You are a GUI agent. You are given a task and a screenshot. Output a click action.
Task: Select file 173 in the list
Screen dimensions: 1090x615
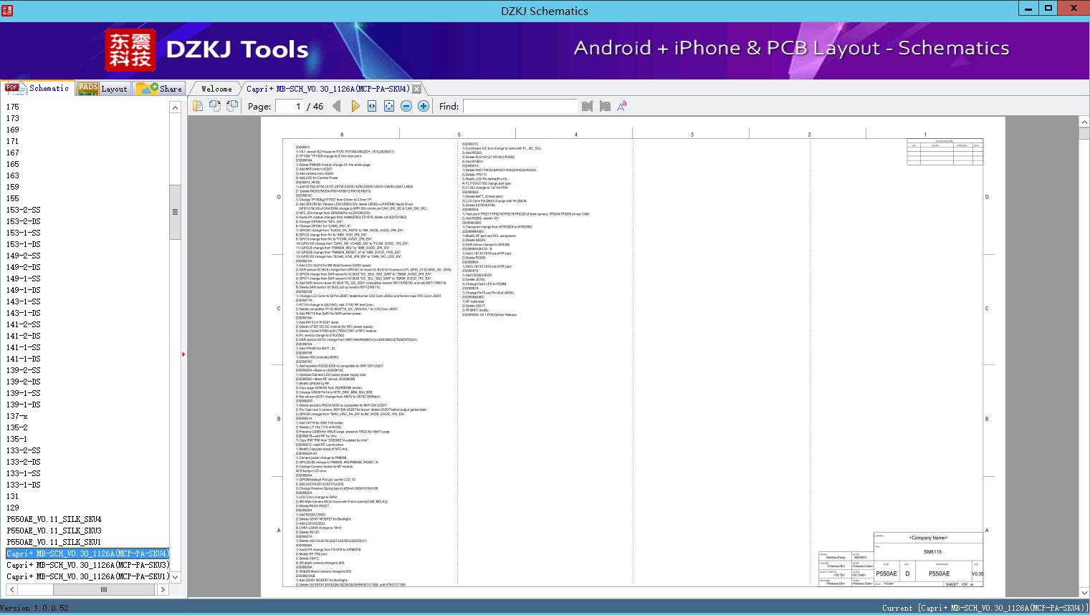tap(13, 118)
